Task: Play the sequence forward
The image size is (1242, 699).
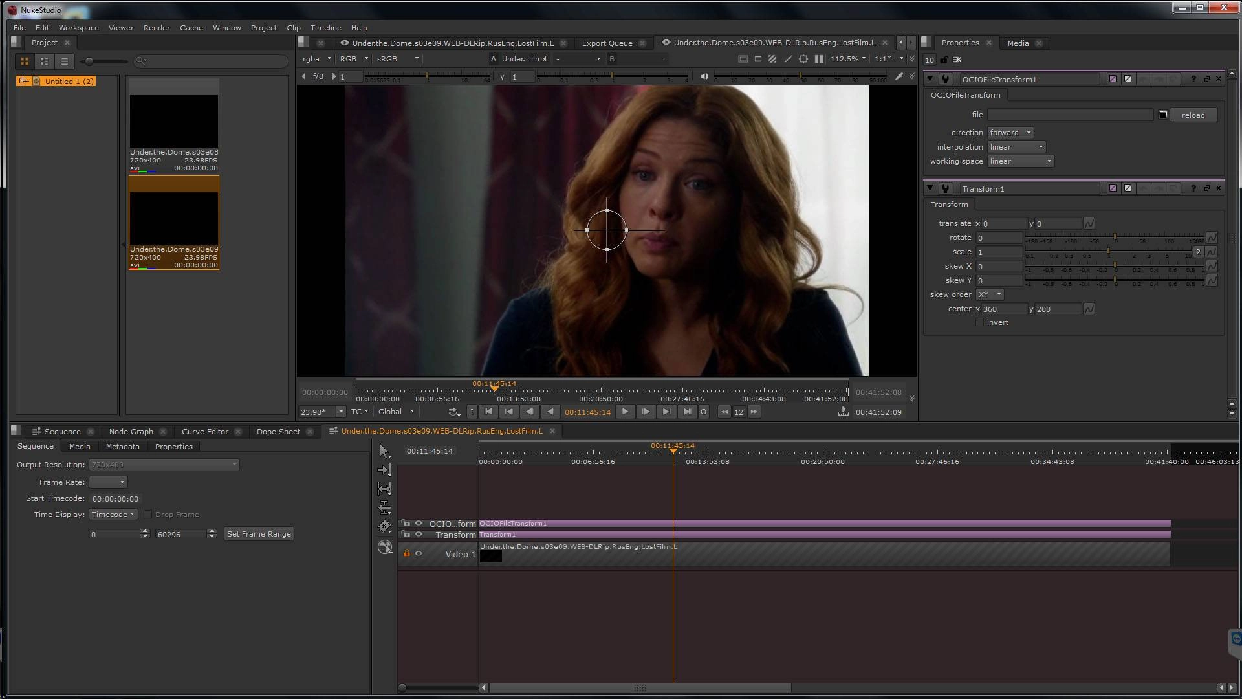Action: [x=625, y=412]
